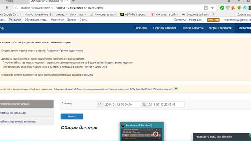Close the nadina browser tab
The image size is (251, 141).
tap(67, 1)
